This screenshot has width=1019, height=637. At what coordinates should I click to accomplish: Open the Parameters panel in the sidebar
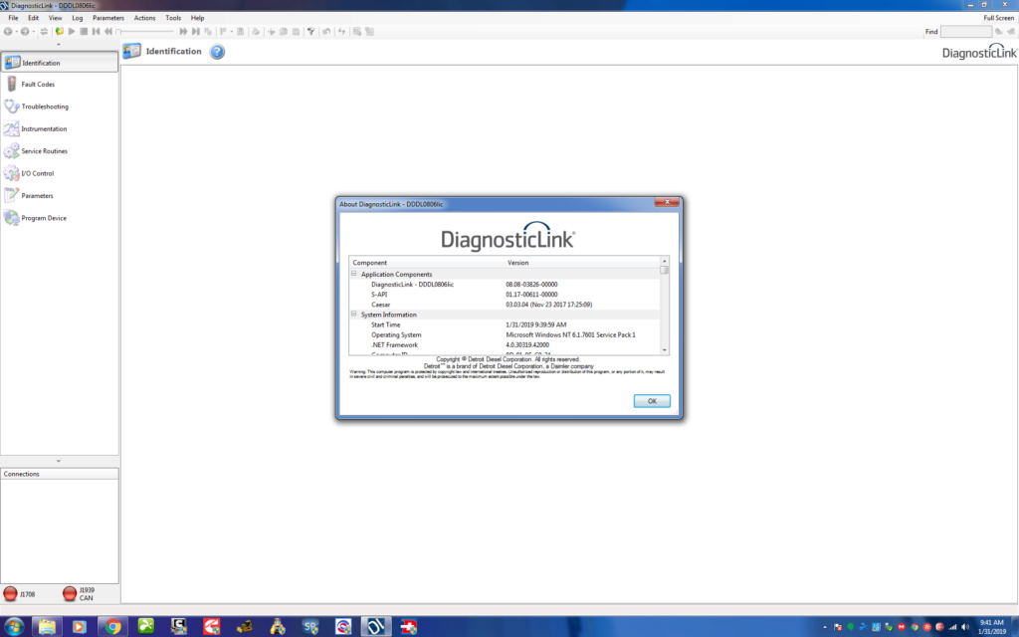coord(59,196)
